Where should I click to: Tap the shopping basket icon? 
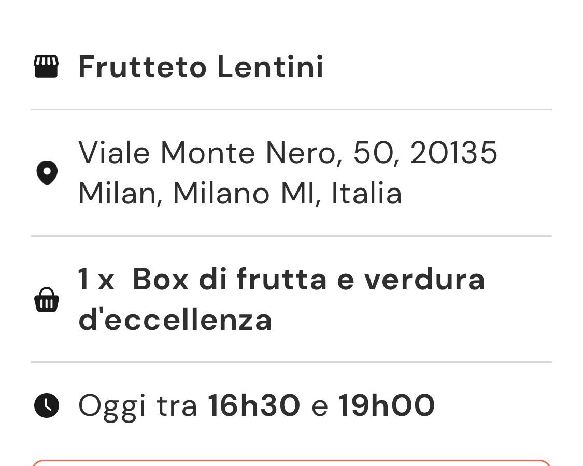pyautogui.click(x=47, y=299)
